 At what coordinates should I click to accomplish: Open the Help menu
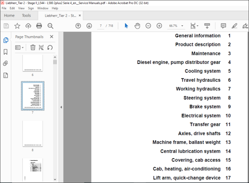pos(55,8)
